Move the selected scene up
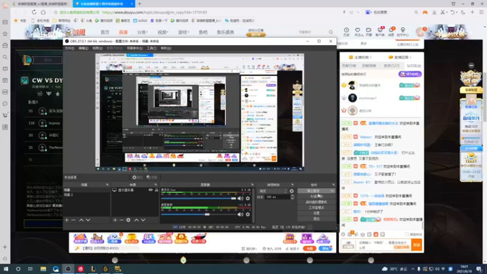The image size is (487, 274). coord(82,220)
